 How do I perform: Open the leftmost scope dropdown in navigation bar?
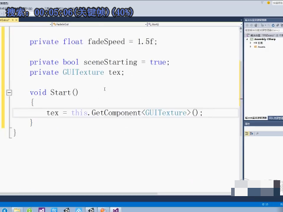pos(26,24)
